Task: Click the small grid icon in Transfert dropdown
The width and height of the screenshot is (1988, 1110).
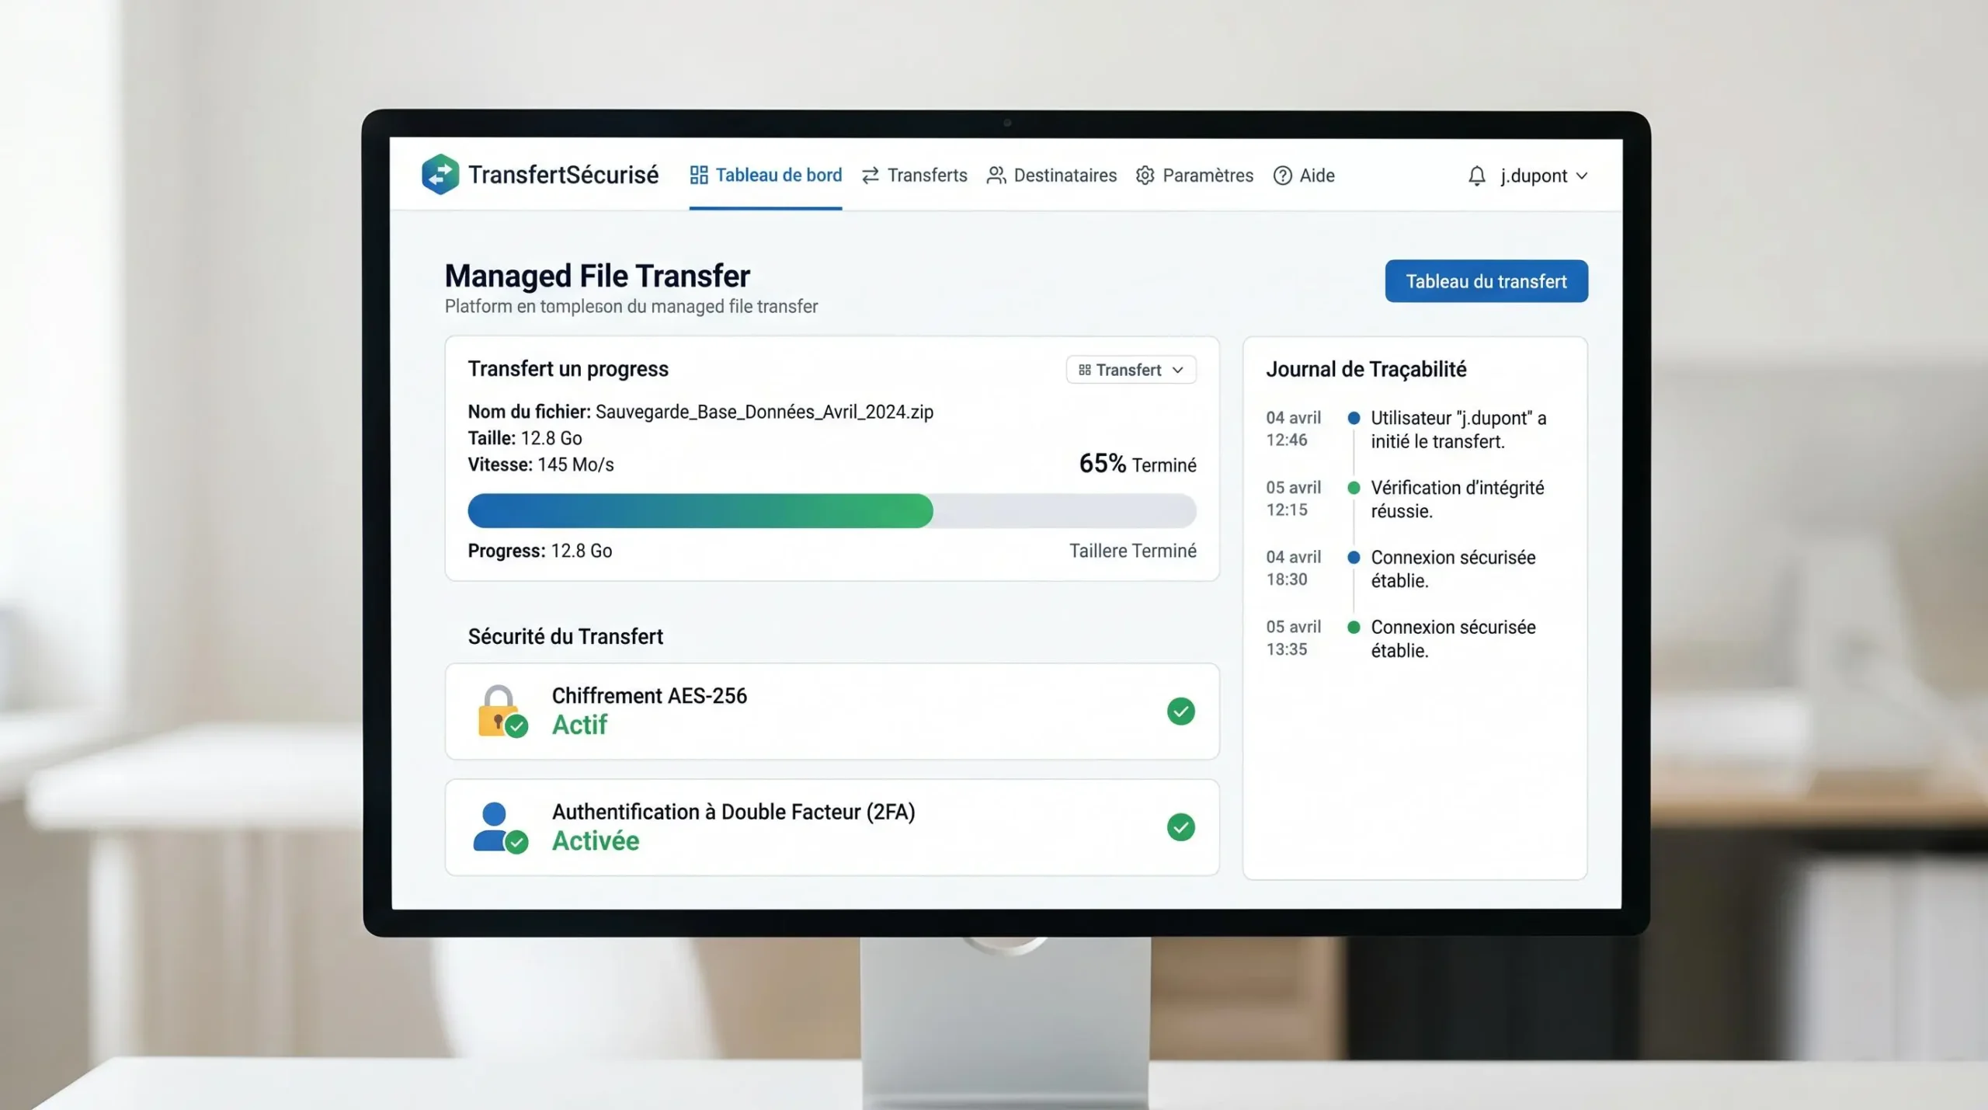Action: [1084, 370]
